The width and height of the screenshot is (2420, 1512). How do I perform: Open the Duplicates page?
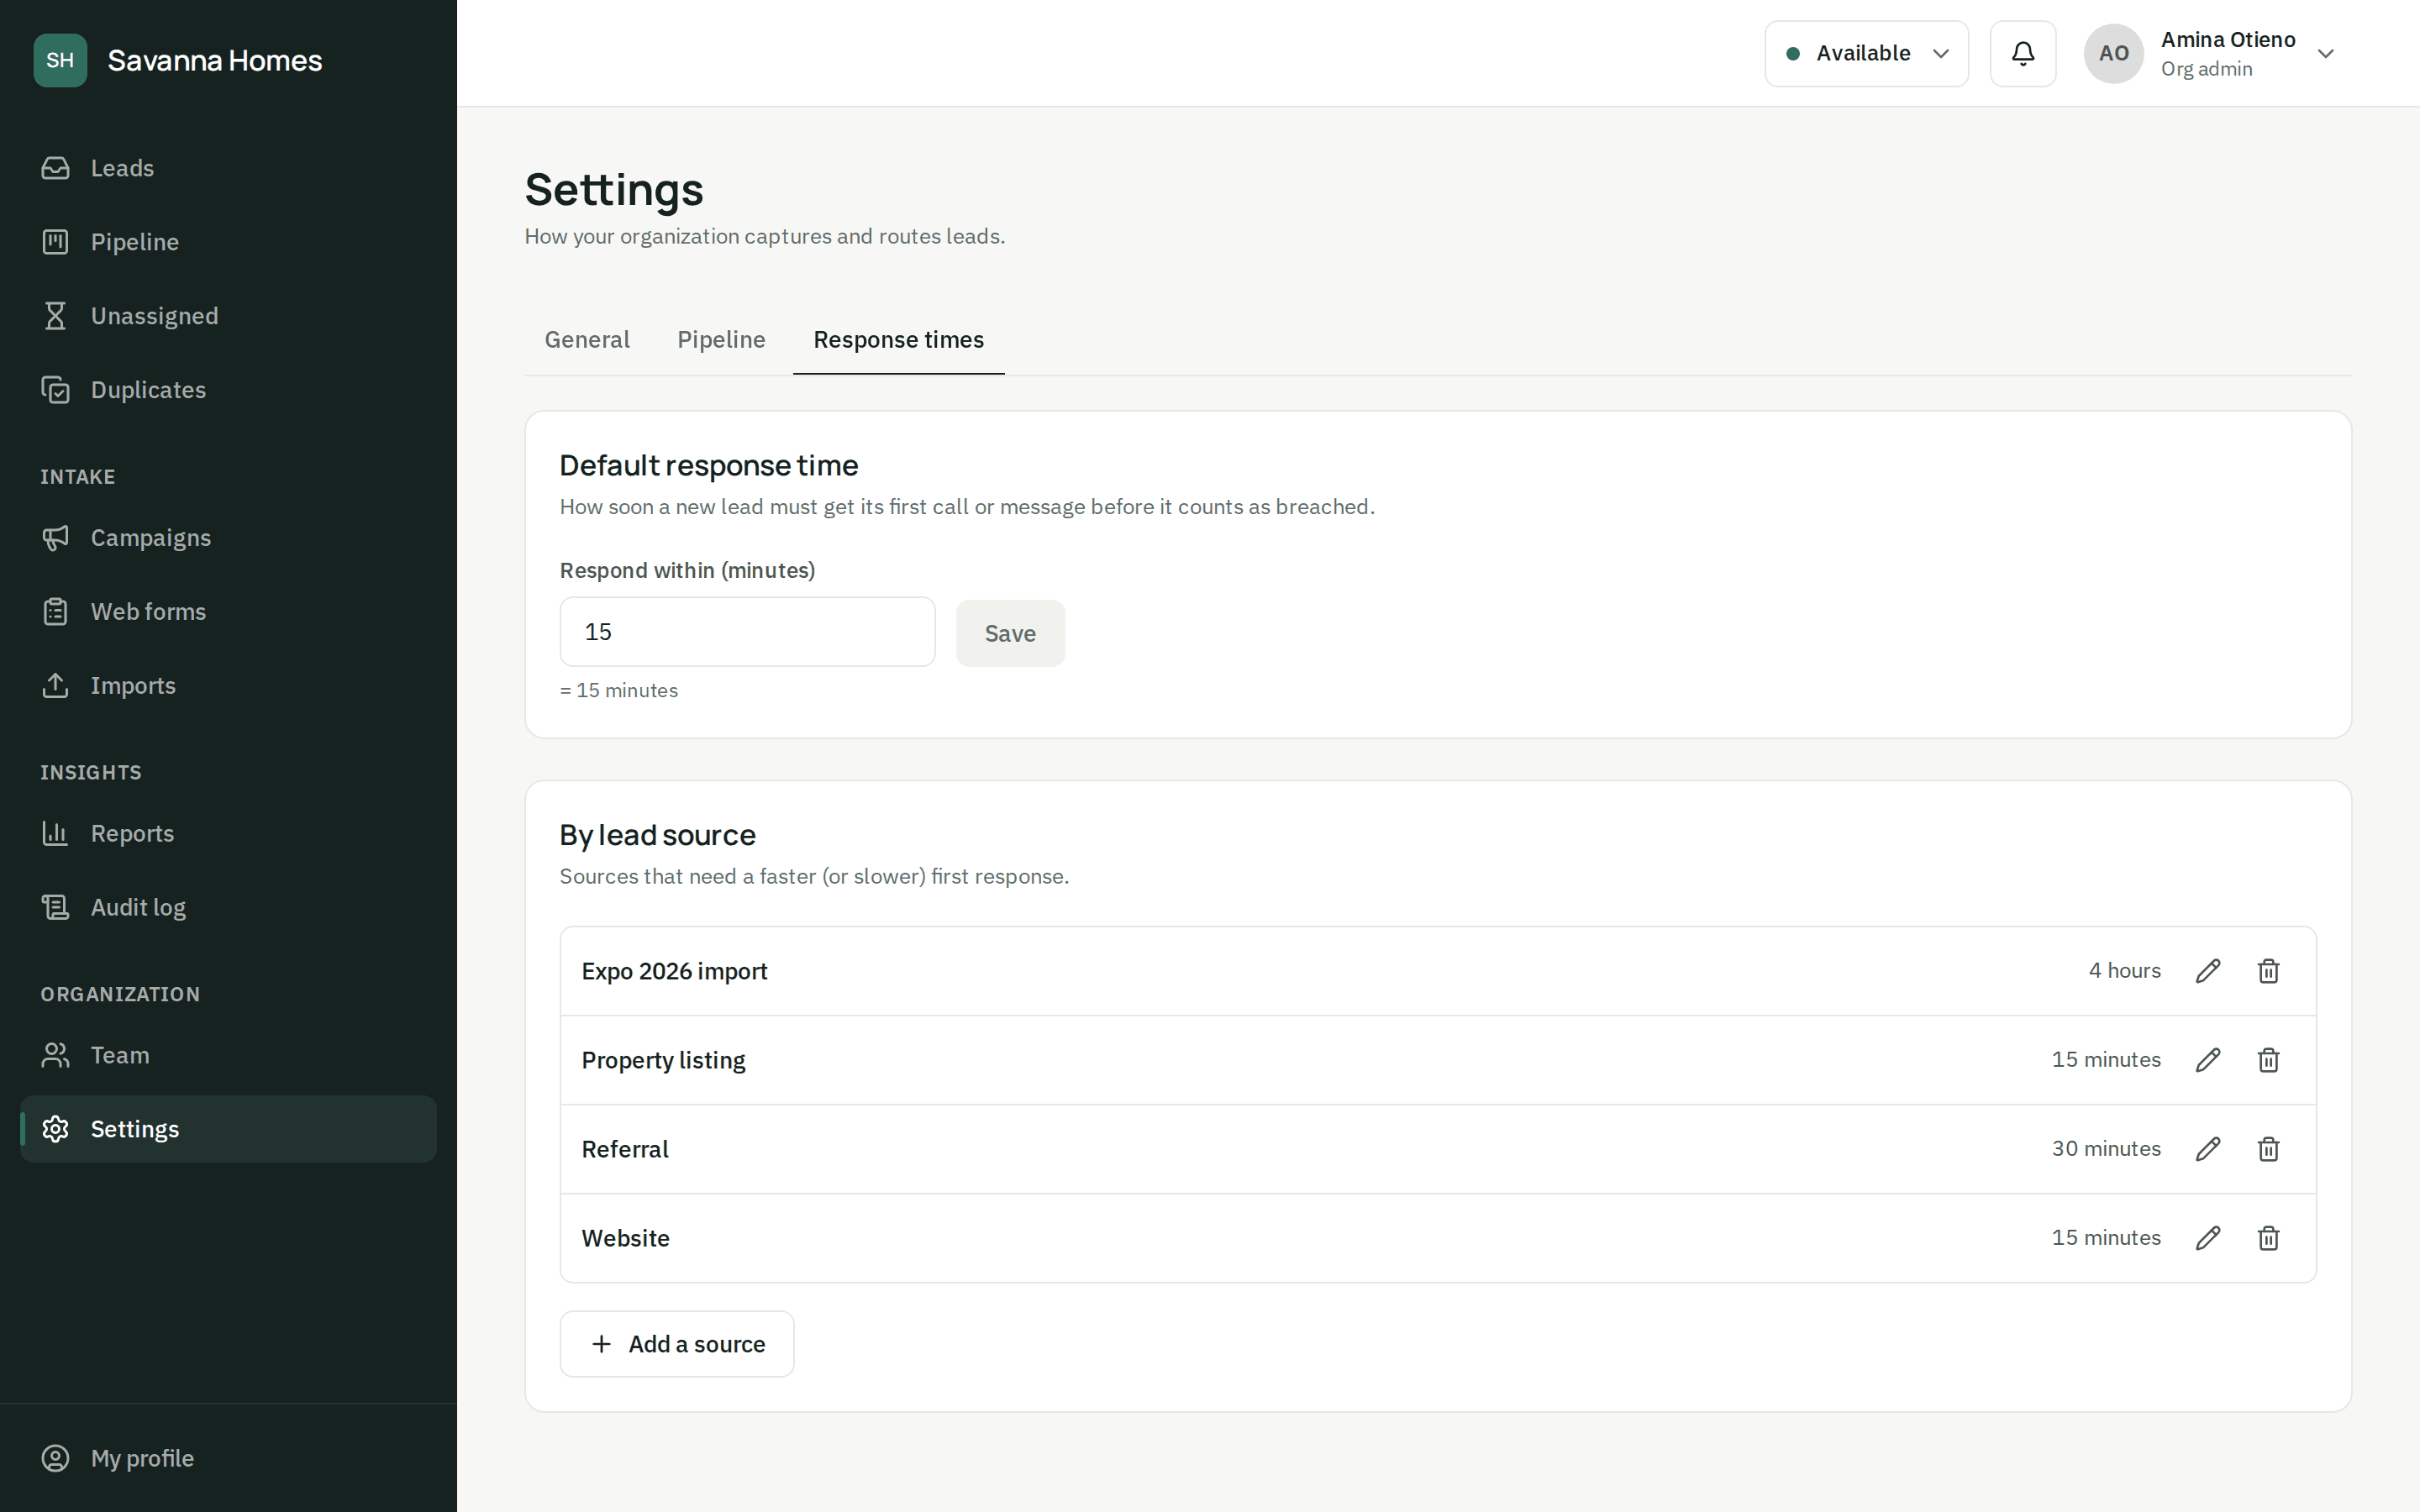coord(228,390)
